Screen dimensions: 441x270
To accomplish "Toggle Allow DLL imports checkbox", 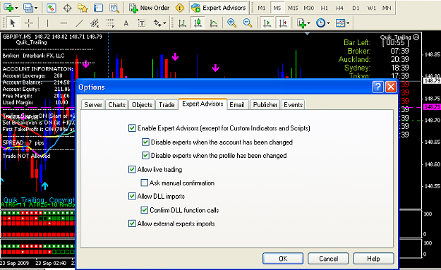I will click(x=132, y=196).
